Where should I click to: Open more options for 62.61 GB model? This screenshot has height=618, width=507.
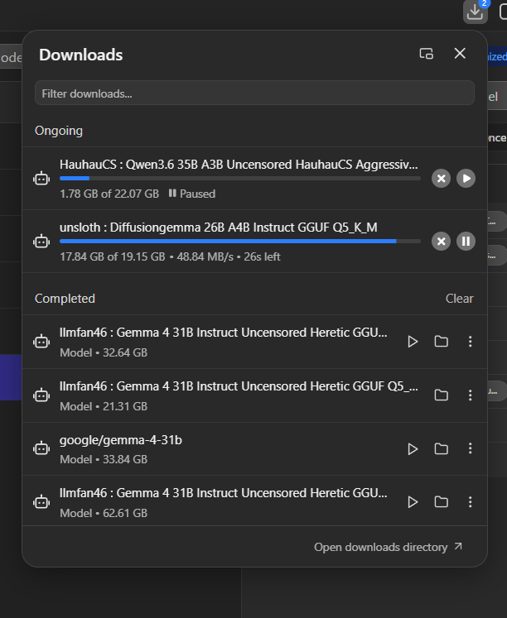click(x=470, y=501)
